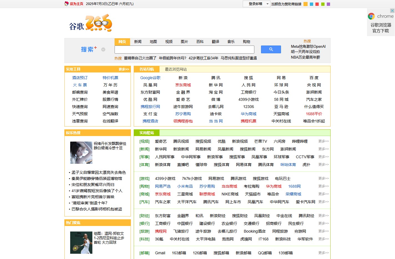Open the 酒店预订 tool link
This screenshot has width=395, height=259.
[80, 78]
